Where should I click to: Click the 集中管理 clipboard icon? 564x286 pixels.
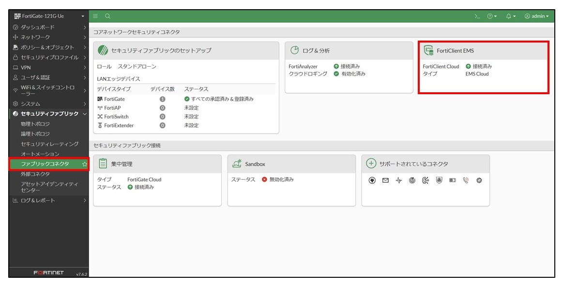click(x=103, y=164)
